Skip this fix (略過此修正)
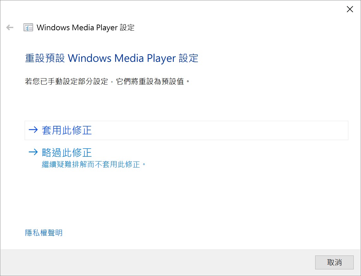Screen dimensions: 361x276 (x=186, y=158)
